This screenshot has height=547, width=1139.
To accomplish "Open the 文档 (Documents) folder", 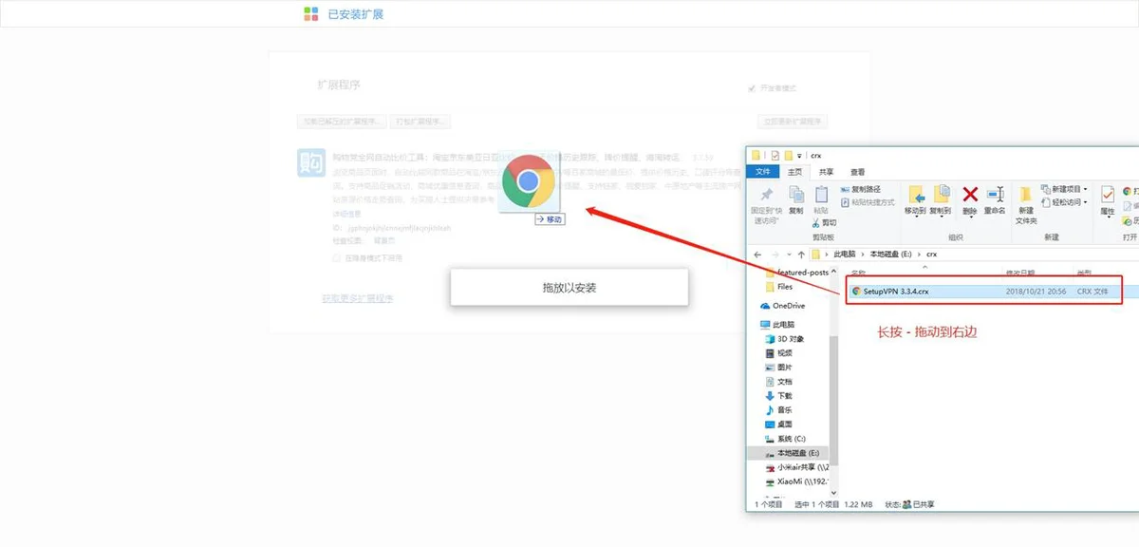I will point(777,382).
